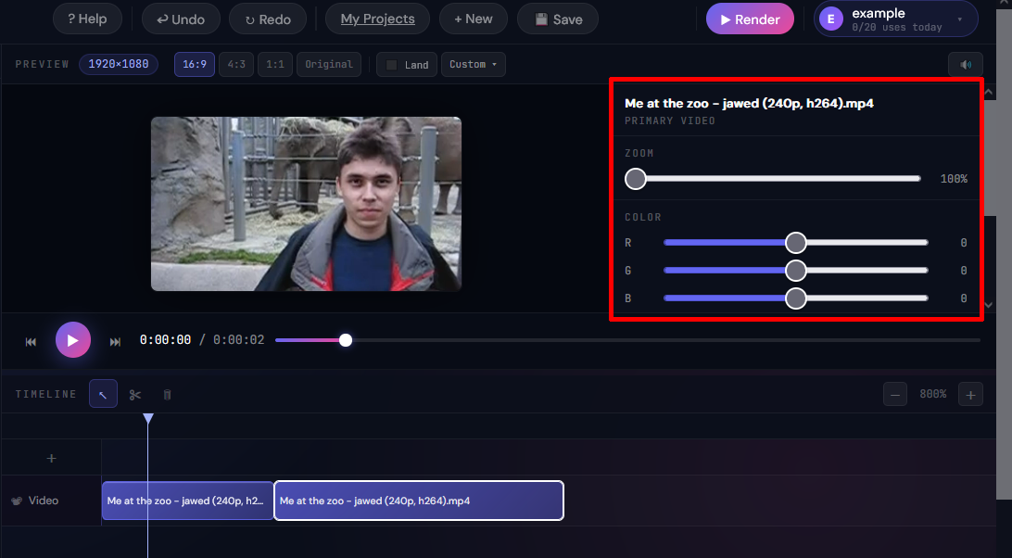1012x558 pixels.
Task: Redo the last action
Action: (x=268, y=19)
